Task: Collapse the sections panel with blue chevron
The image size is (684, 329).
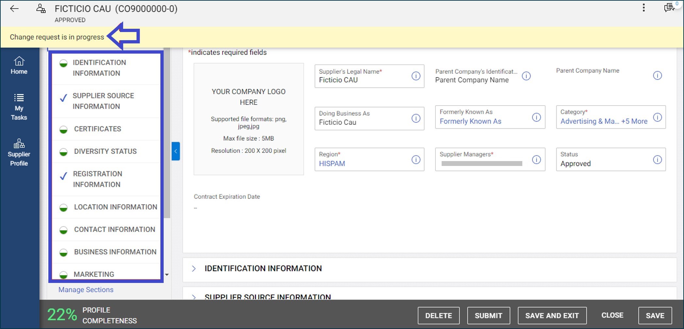Action: 175,151
